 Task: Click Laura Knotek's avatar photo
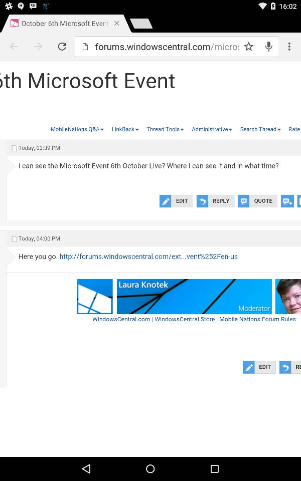pos(288,297)
